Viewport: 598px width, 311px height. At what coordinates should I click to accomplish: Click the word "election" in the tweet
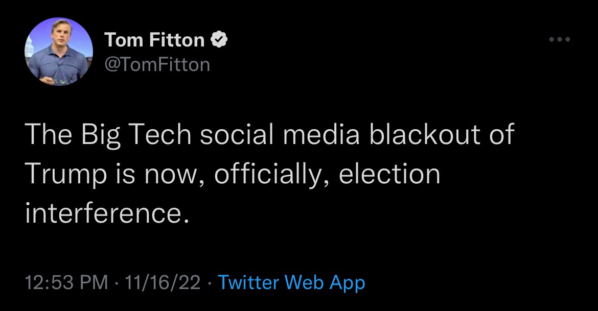(x=389, y=175)
